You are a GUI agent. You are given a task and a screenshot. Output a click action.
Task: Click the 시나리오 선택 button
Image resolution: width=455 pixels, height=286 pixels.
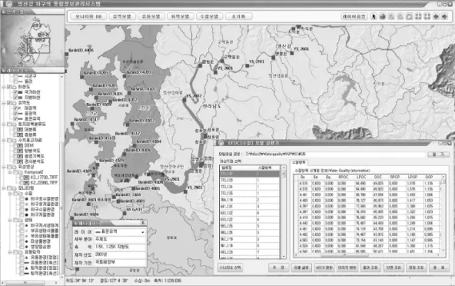[x=230, y=268]
